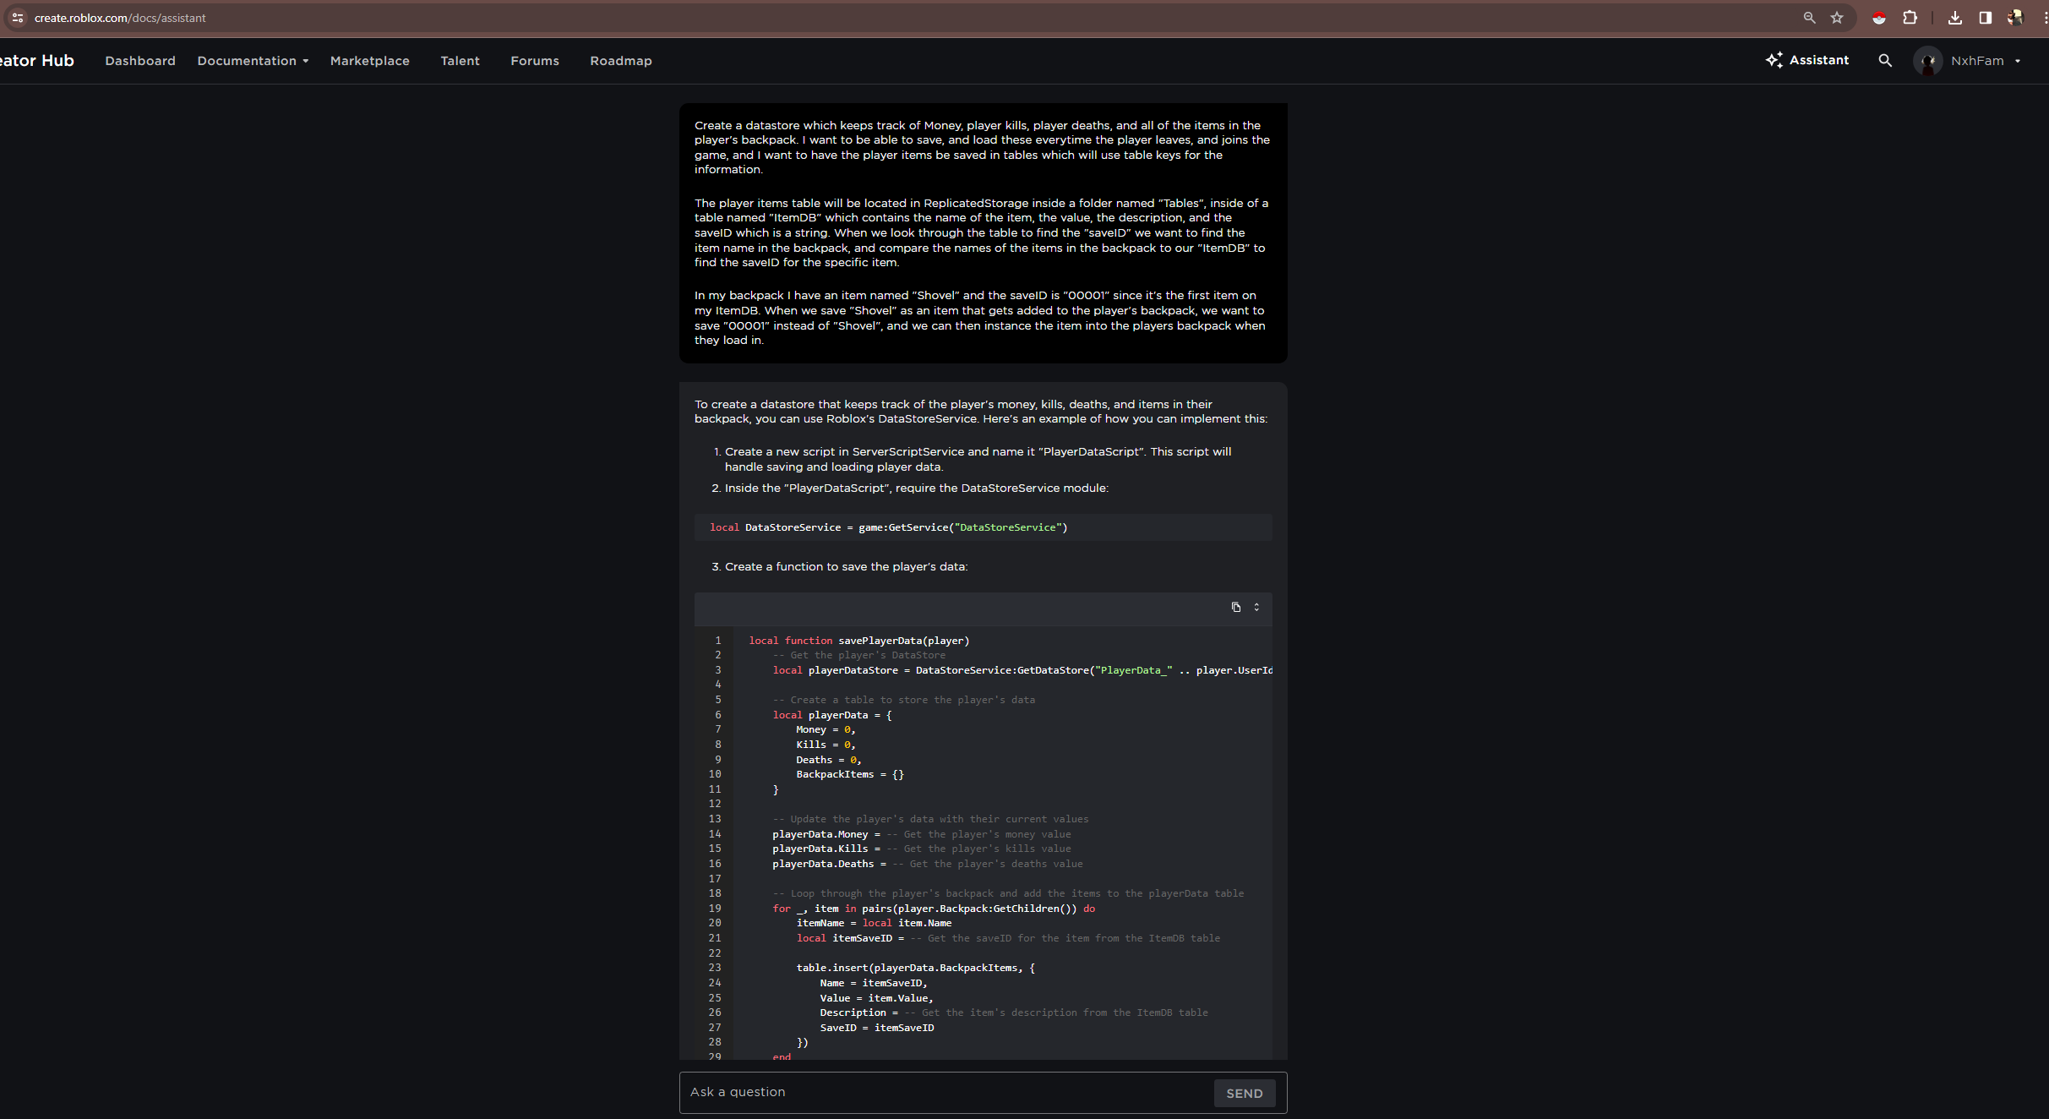Click the SEND button

coord(1244,1092)
